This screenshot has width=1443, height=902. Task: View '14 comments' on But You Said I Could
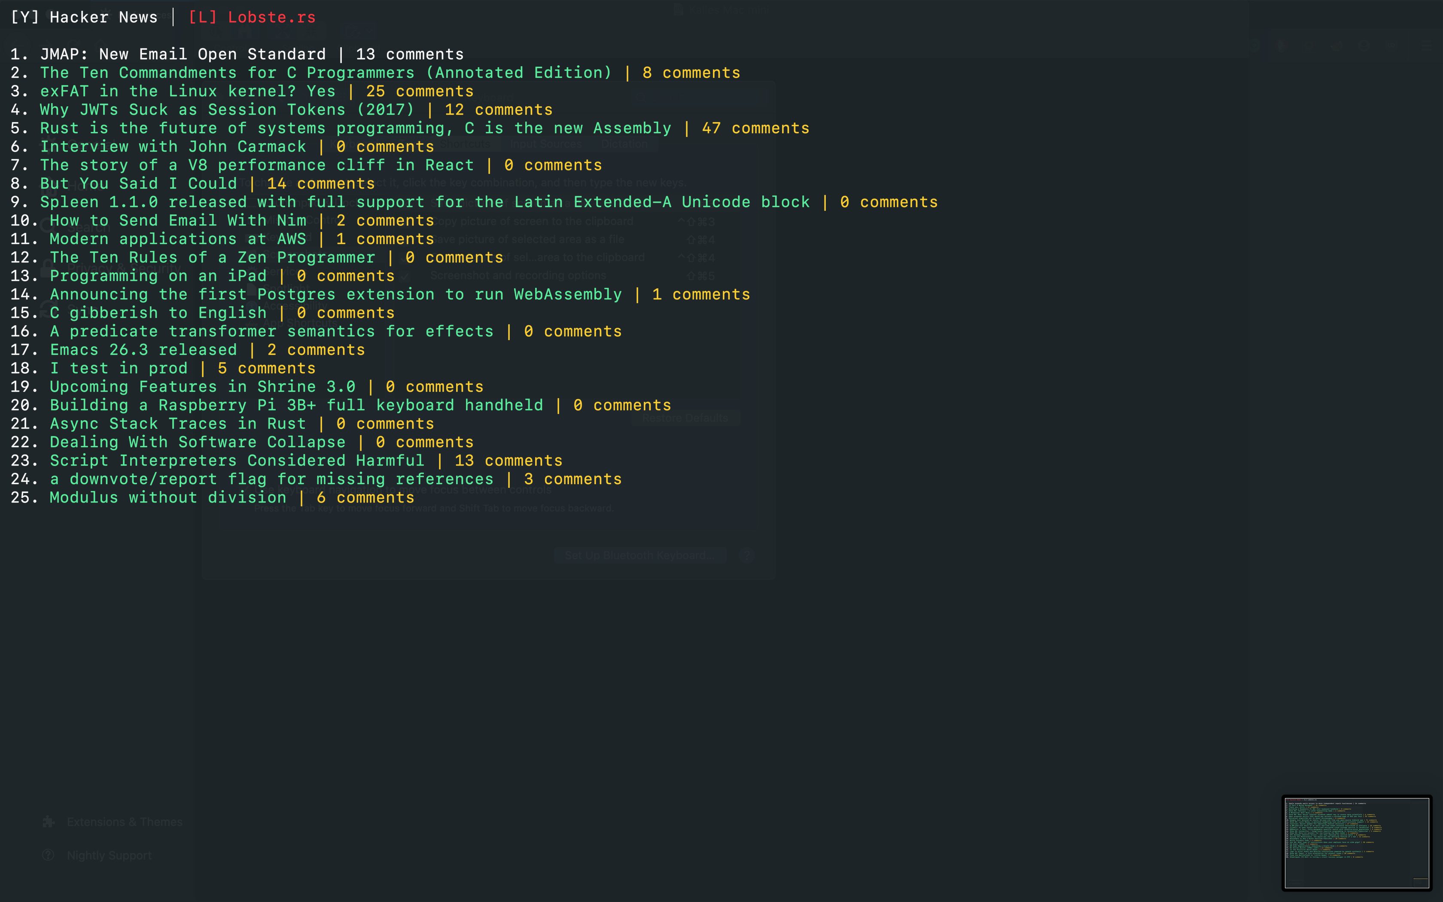coord(321,184)
